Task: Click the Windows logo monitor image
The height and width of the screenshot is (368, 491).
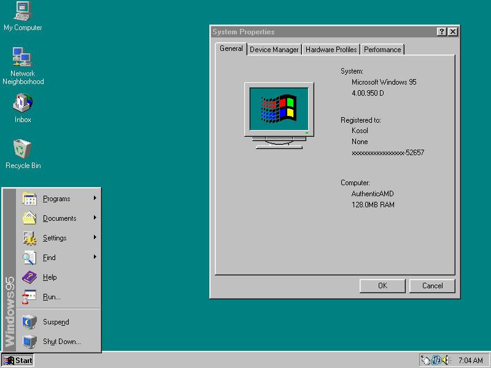Action: tap(279, 115)
